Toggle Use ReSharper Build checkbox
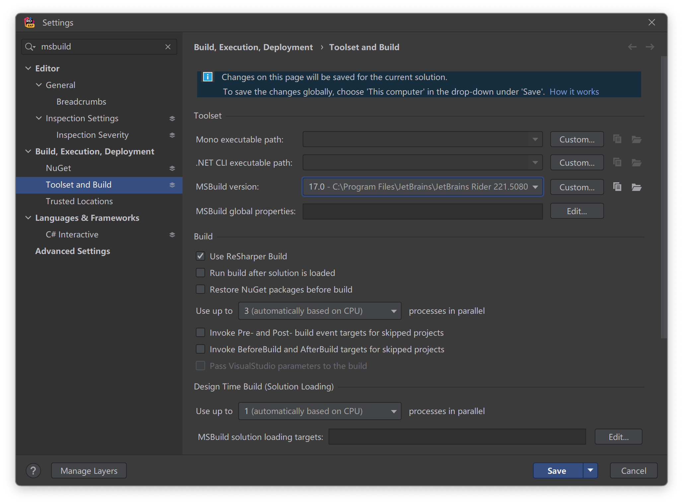683x504 pixels. point(200,256)
